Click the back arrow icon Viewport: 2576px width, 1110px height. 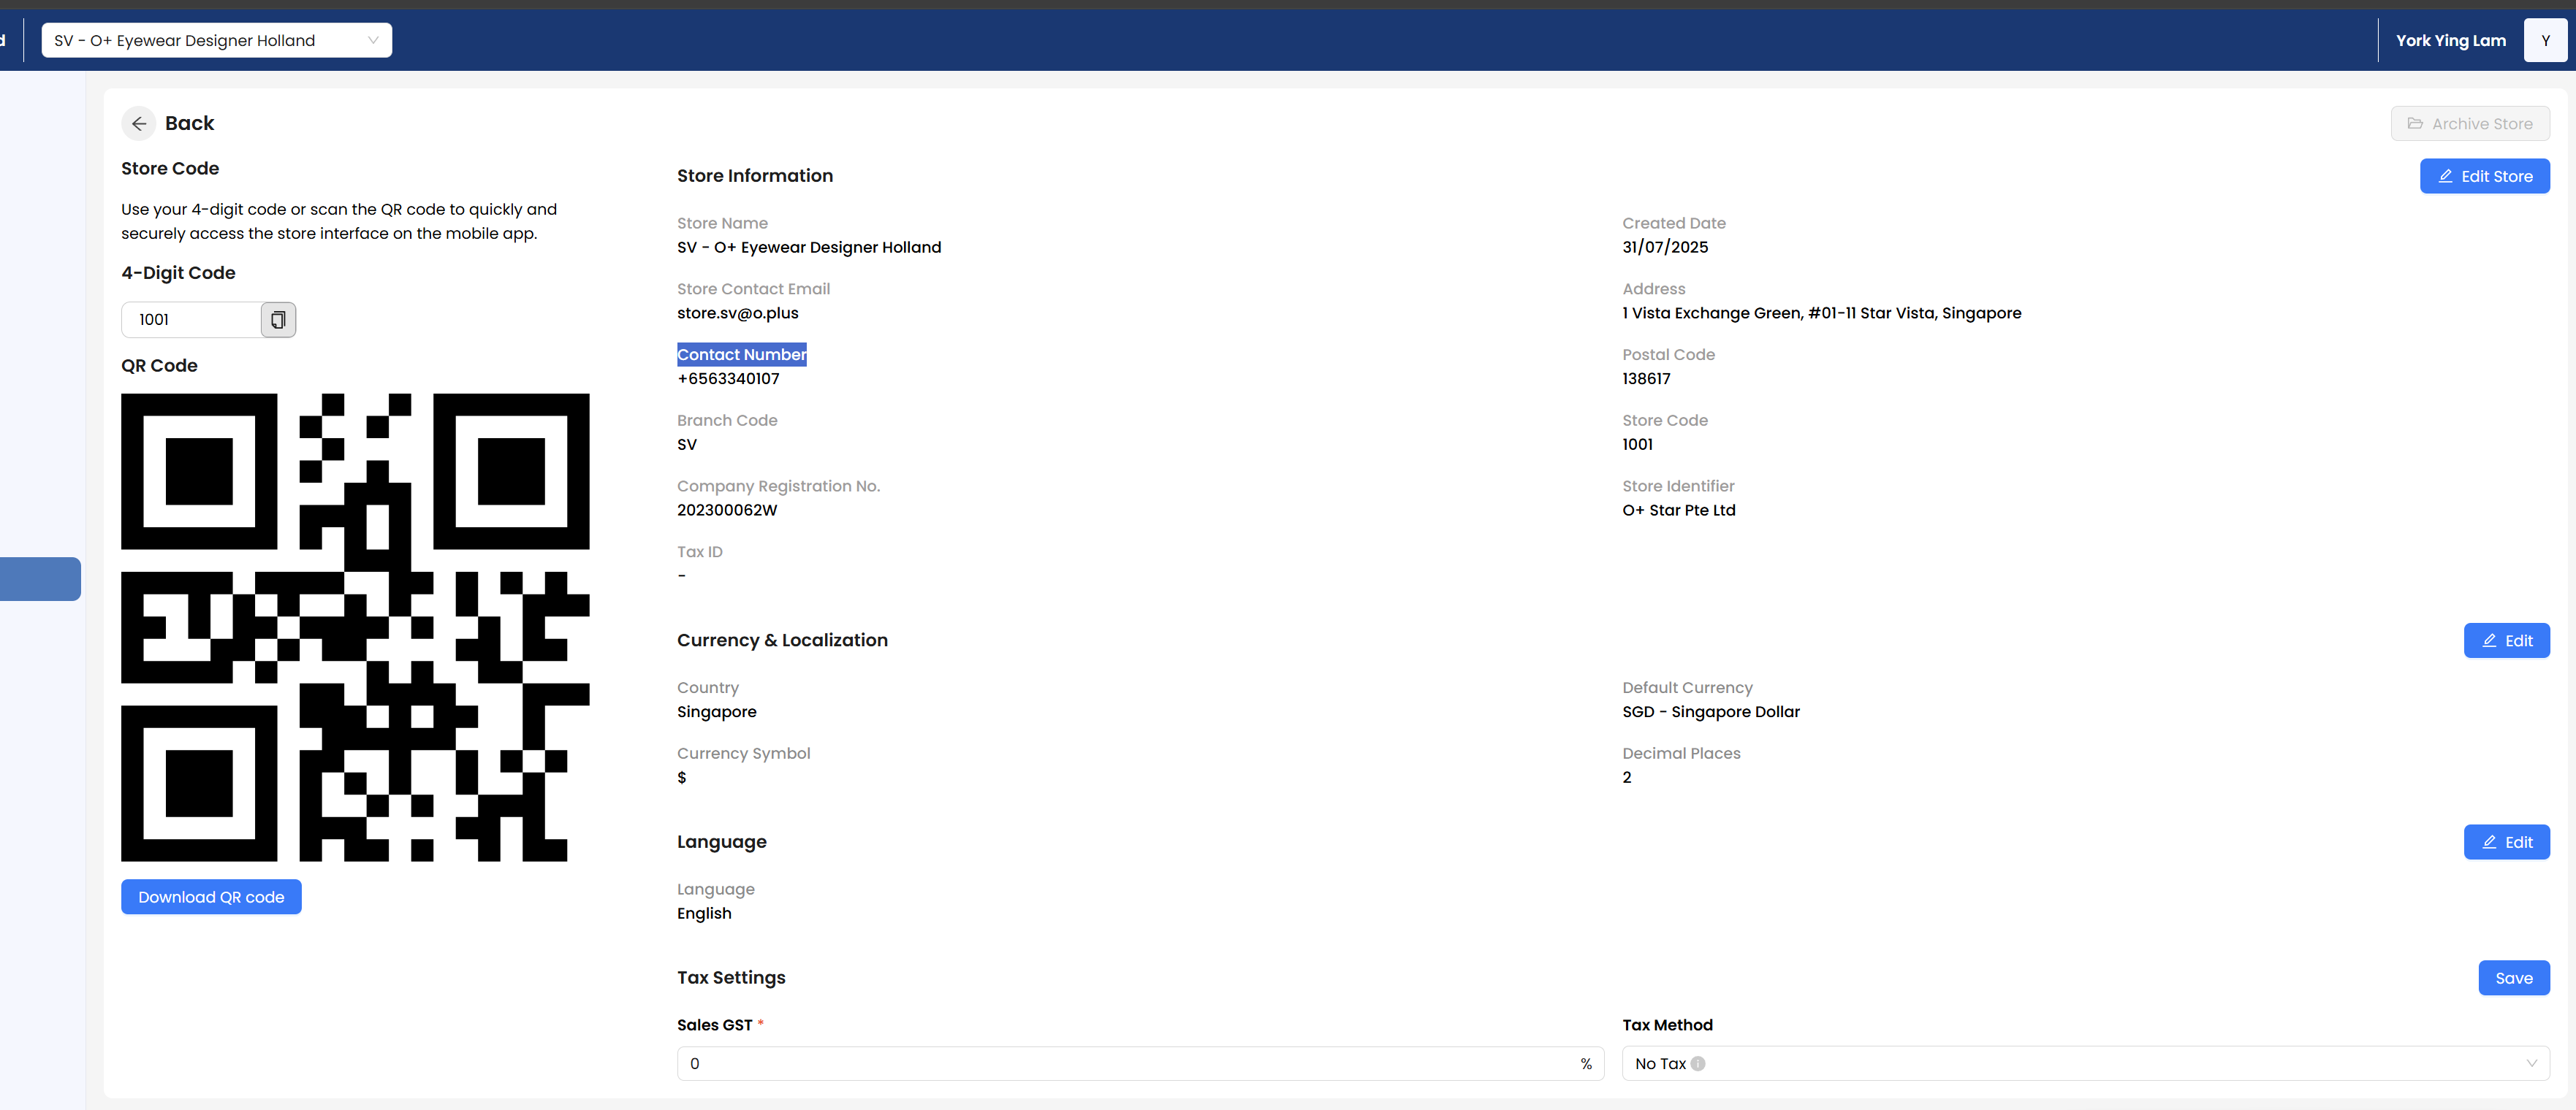[x=139, y=123]
